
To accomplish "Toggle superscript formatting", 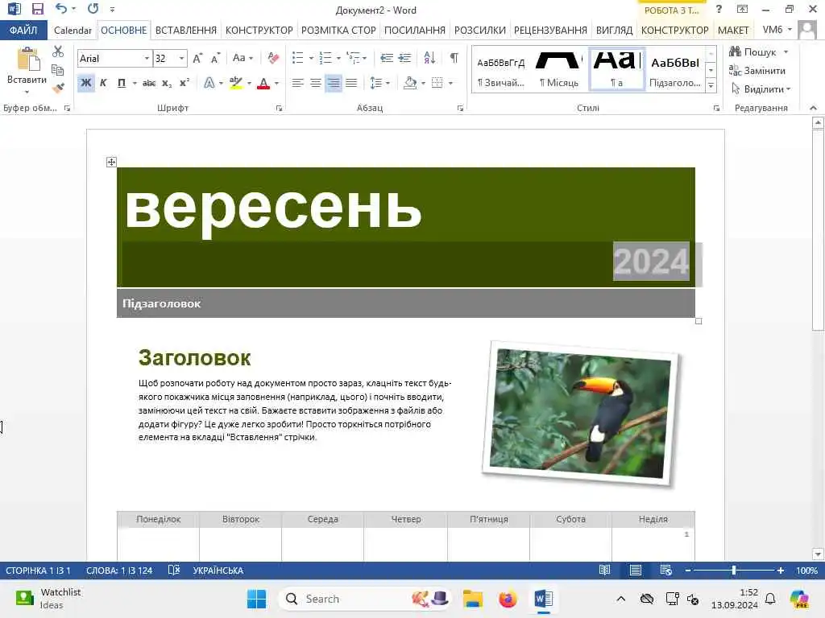I will 184,83.
